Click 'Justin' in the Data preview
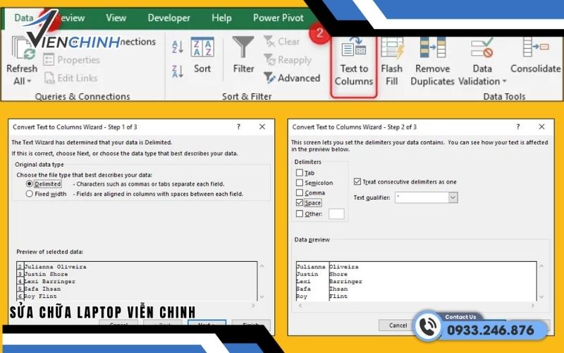564x353 pixels. click(307, 274)
